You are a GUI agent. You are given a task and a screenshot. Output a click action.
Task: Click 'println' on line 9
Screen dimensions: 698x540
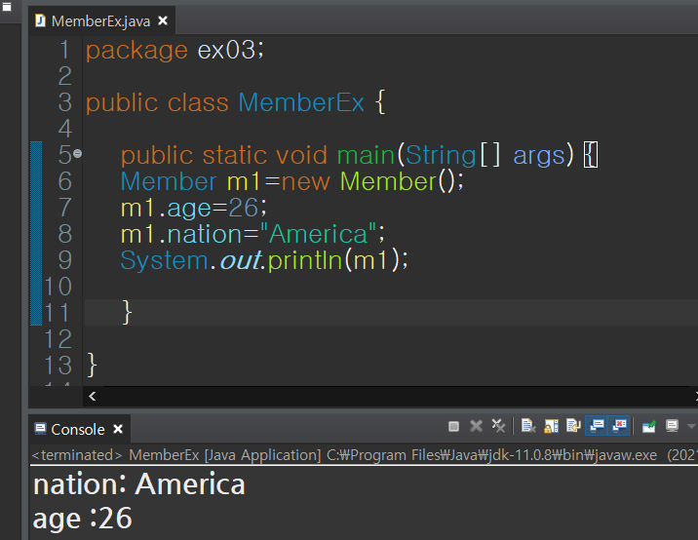(x=305, y=260)
